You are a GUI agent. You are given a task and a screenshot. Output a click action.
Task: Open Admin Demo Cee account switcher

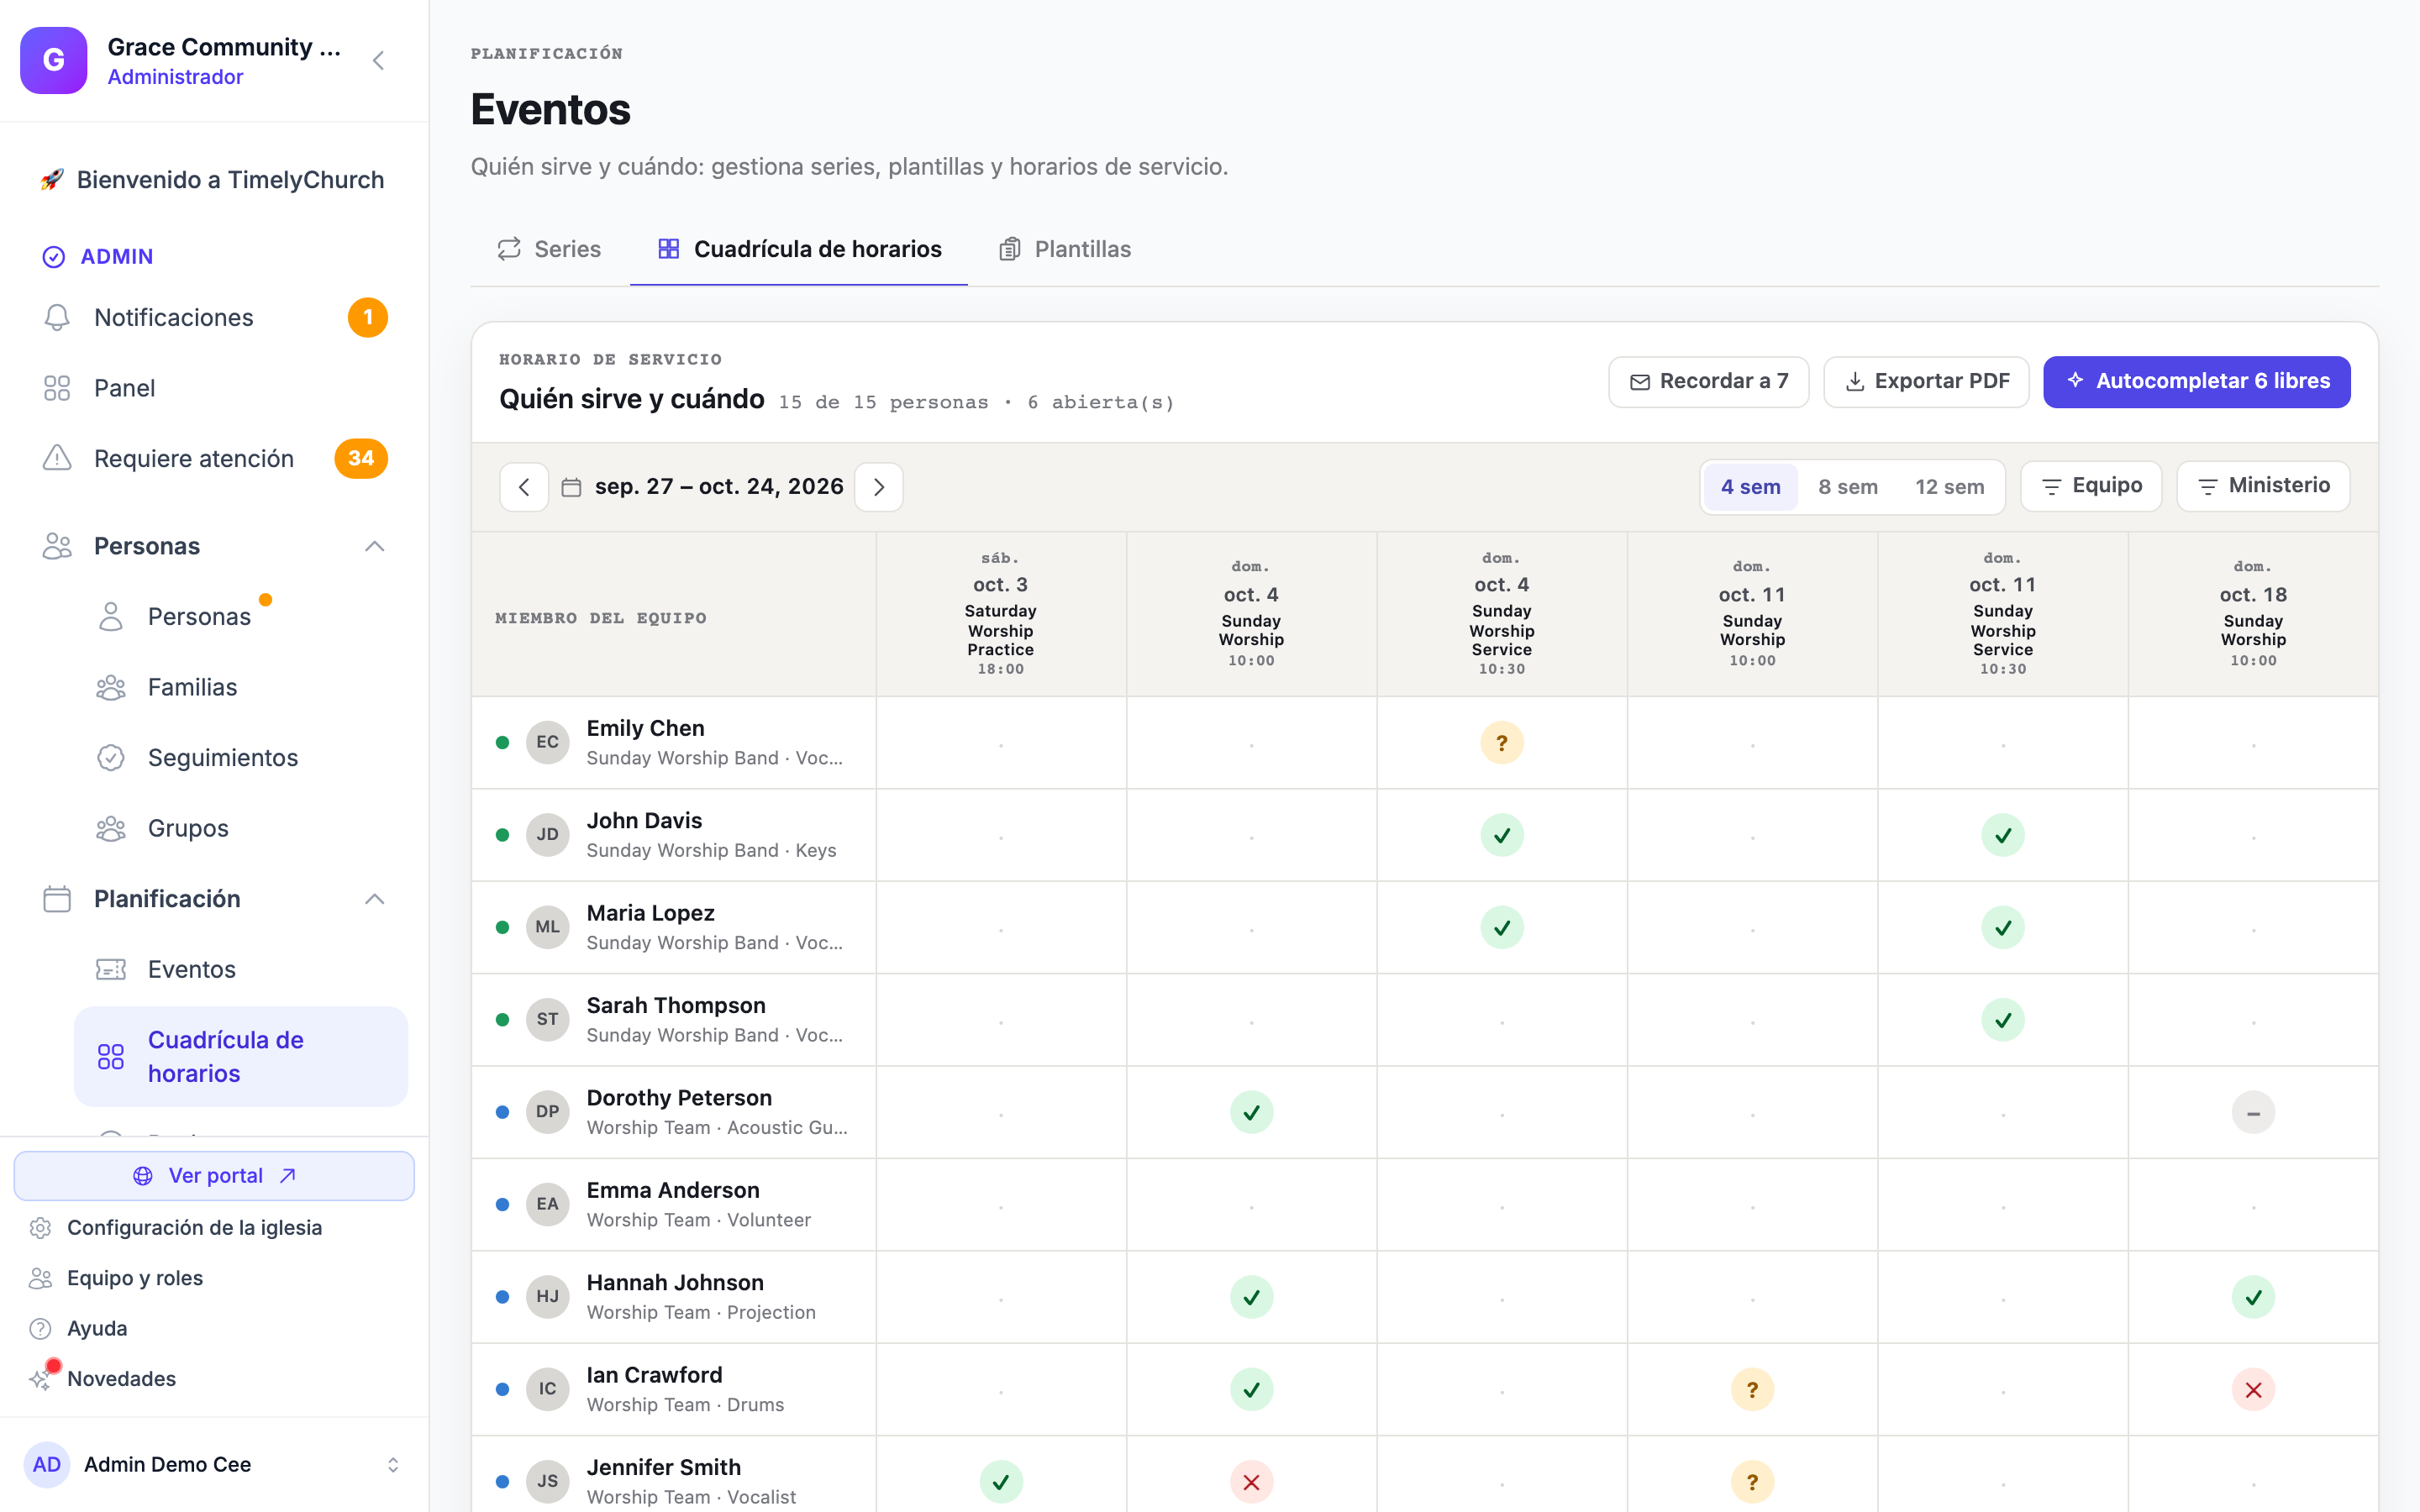point(214,1464)
